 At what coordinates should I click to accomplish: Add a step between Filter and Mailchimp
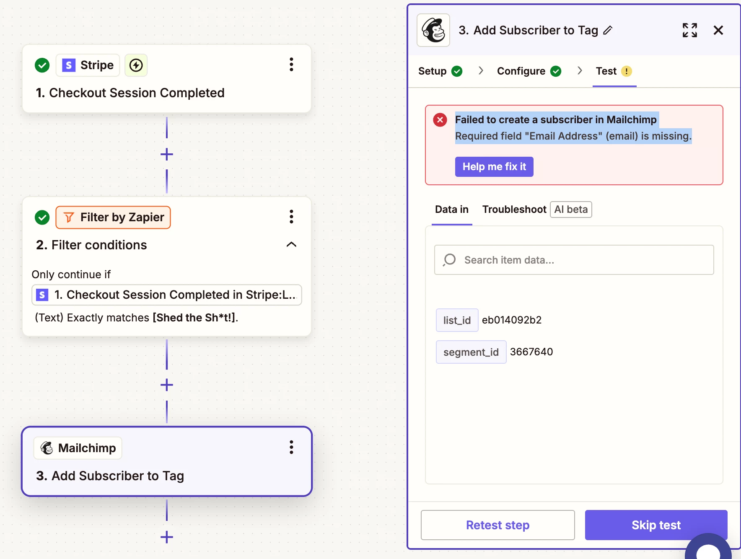167,385
